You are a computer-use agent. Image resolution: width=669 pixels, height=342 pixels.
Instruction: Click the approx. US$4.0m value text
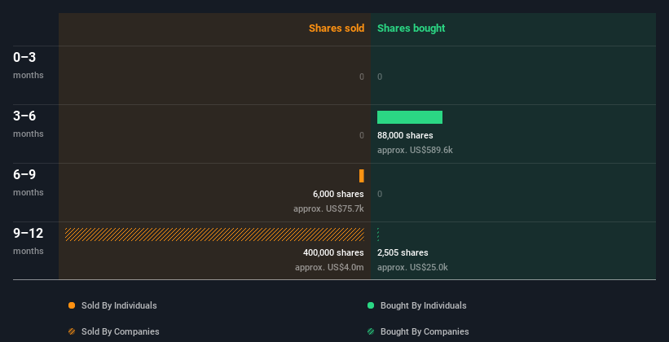click(329, 267)
